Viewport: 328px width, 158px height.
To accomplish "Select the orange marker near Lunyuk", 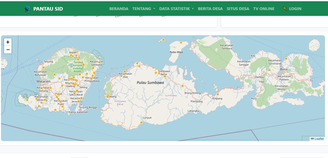I will point(141,122).
